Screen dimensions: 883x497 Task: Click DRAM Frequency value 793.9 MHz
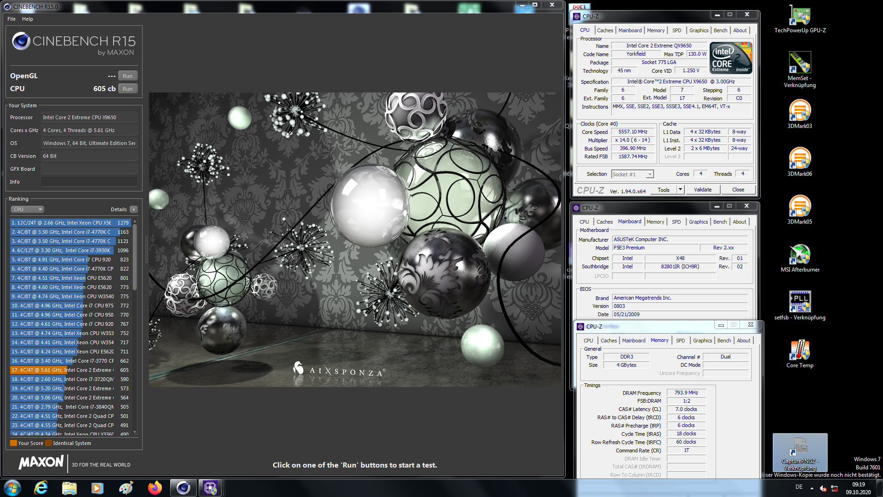pos(686,393)
